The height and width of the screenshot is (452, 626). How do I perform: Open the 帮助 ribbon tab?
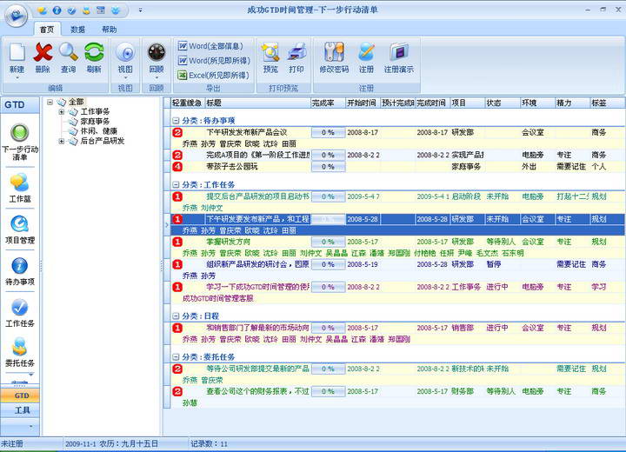[x=109, y=29]
